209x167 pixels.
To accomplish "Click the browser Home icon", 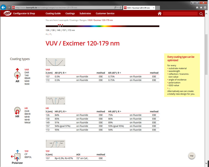I will point(197,8).
